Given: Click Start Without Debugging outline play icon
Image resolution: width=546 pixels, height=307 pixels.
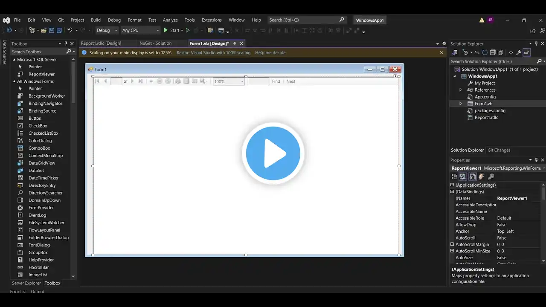Looking at the screenshot, I should pos(187,30).
